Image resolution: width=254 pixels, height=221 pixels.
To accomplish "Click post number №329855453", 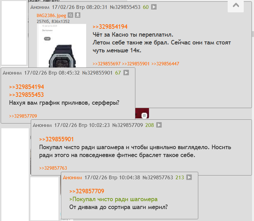I will tap(125, 7).
